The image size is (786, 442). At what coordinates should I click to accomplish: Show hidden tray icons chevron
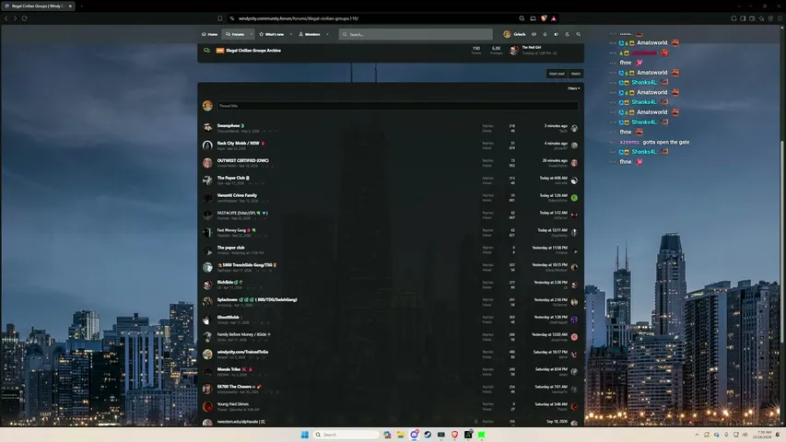tap(697, 435)
